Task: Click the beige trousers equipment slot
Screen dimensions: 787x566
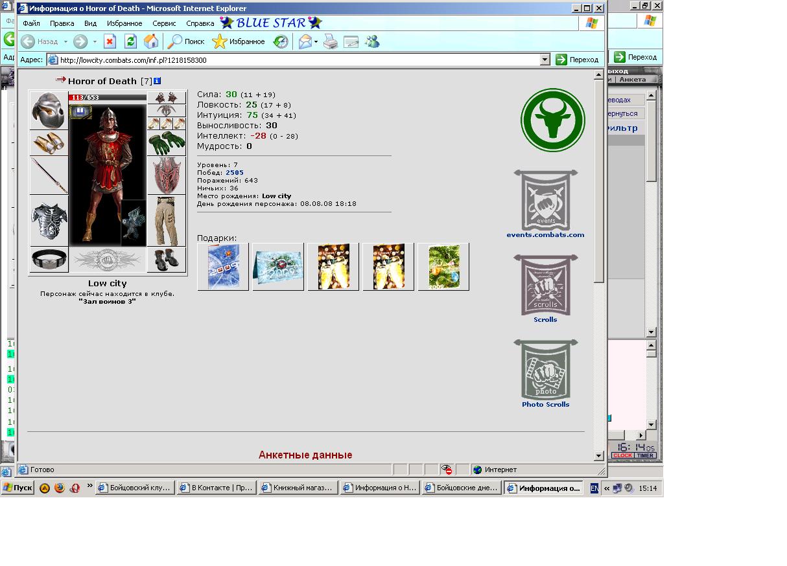Action: pos(167,221)
